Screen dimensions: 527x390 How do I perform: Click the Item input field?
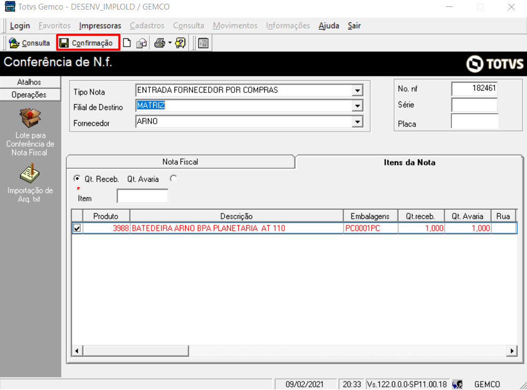click(x=143, y=196)
